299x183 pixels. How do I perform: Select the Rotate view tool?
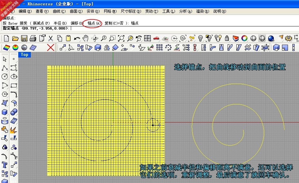pos(95,38)
